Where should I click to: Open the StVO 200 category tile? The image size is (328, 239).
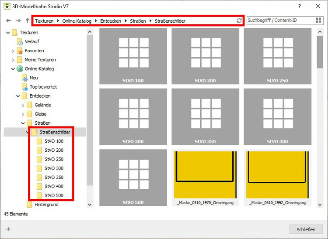pos(205,56)
